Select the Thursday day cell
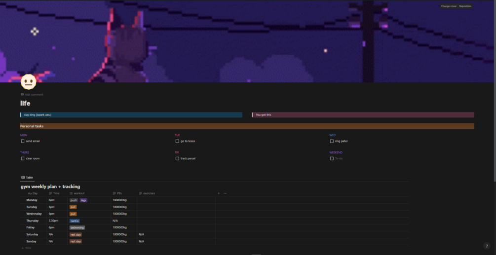The width and height of the screenshot is (496, 255). (x=34, y=221)
